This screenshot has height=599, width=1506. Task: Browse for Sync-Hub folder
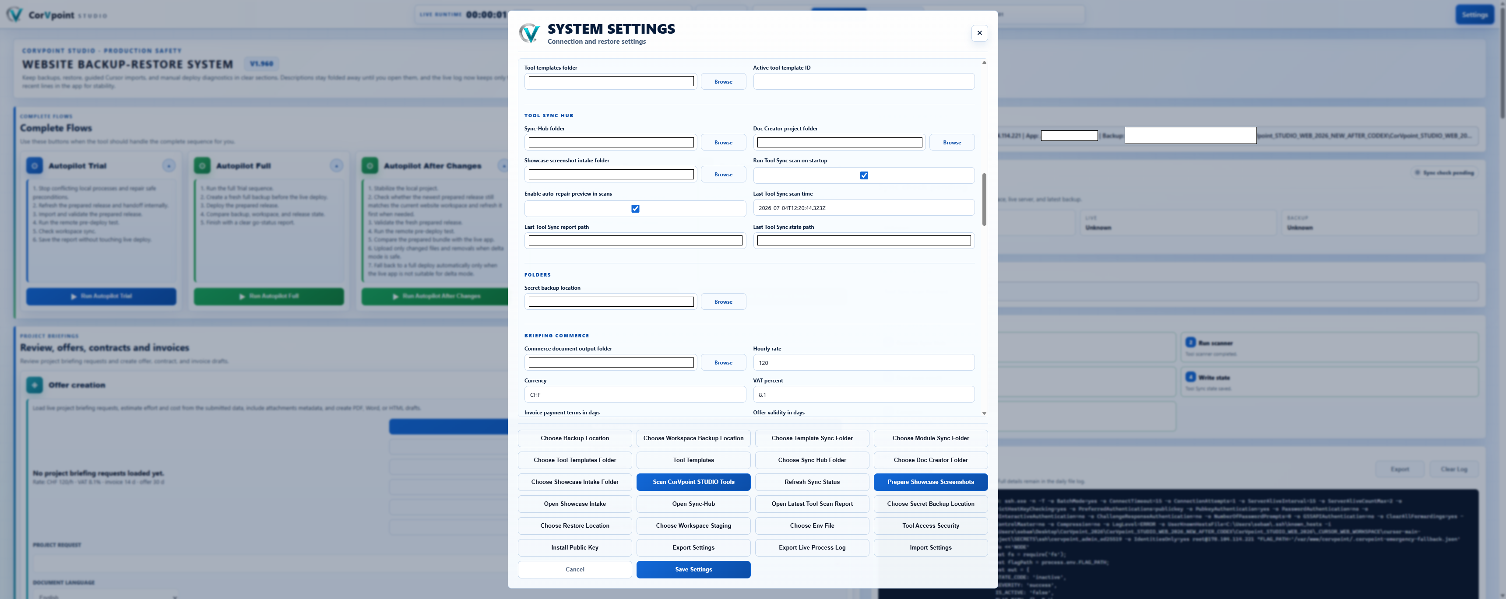[x=723, y=143]
